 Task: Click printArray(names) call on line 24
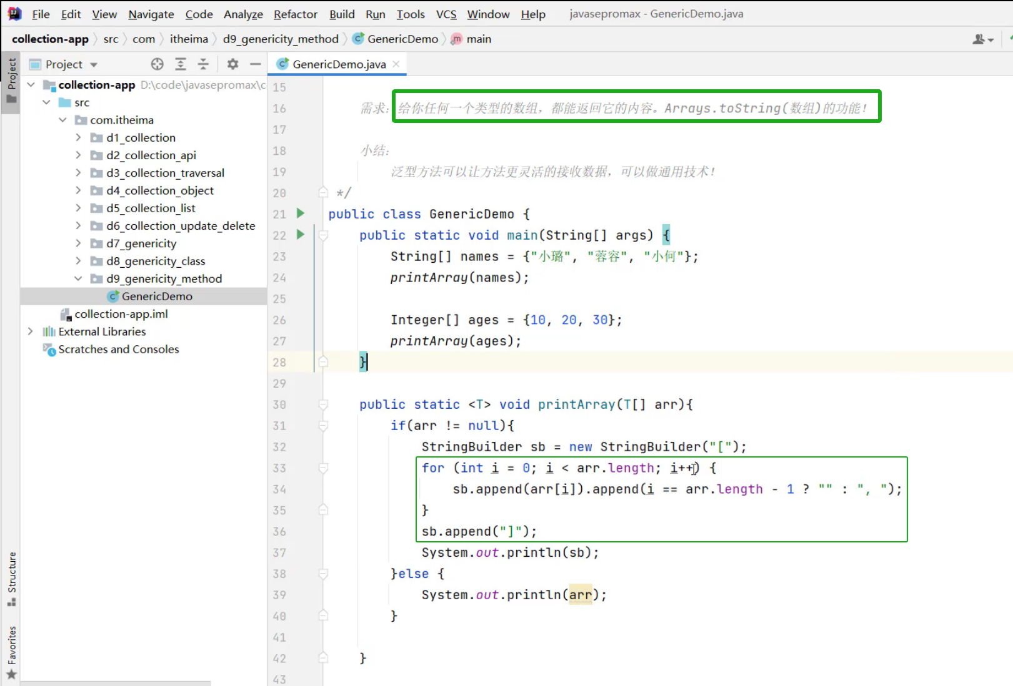click(x=459, y=278)
